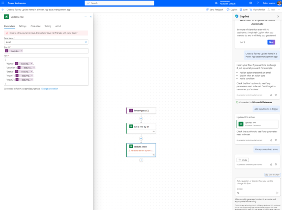Click the Undo button in Copilot
The height and width of the screenshot is (210, 282).
[242, 160]
